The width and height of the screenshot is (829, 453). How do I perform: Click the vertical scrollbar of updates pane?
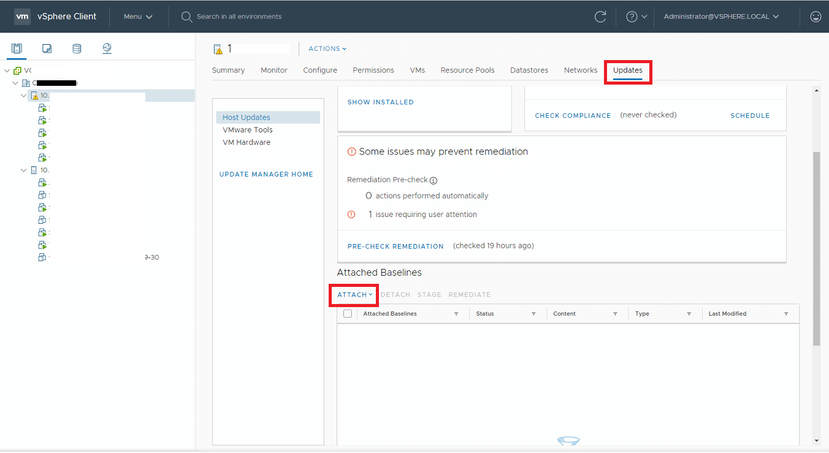pyautogui.click(x=816, y=248)
